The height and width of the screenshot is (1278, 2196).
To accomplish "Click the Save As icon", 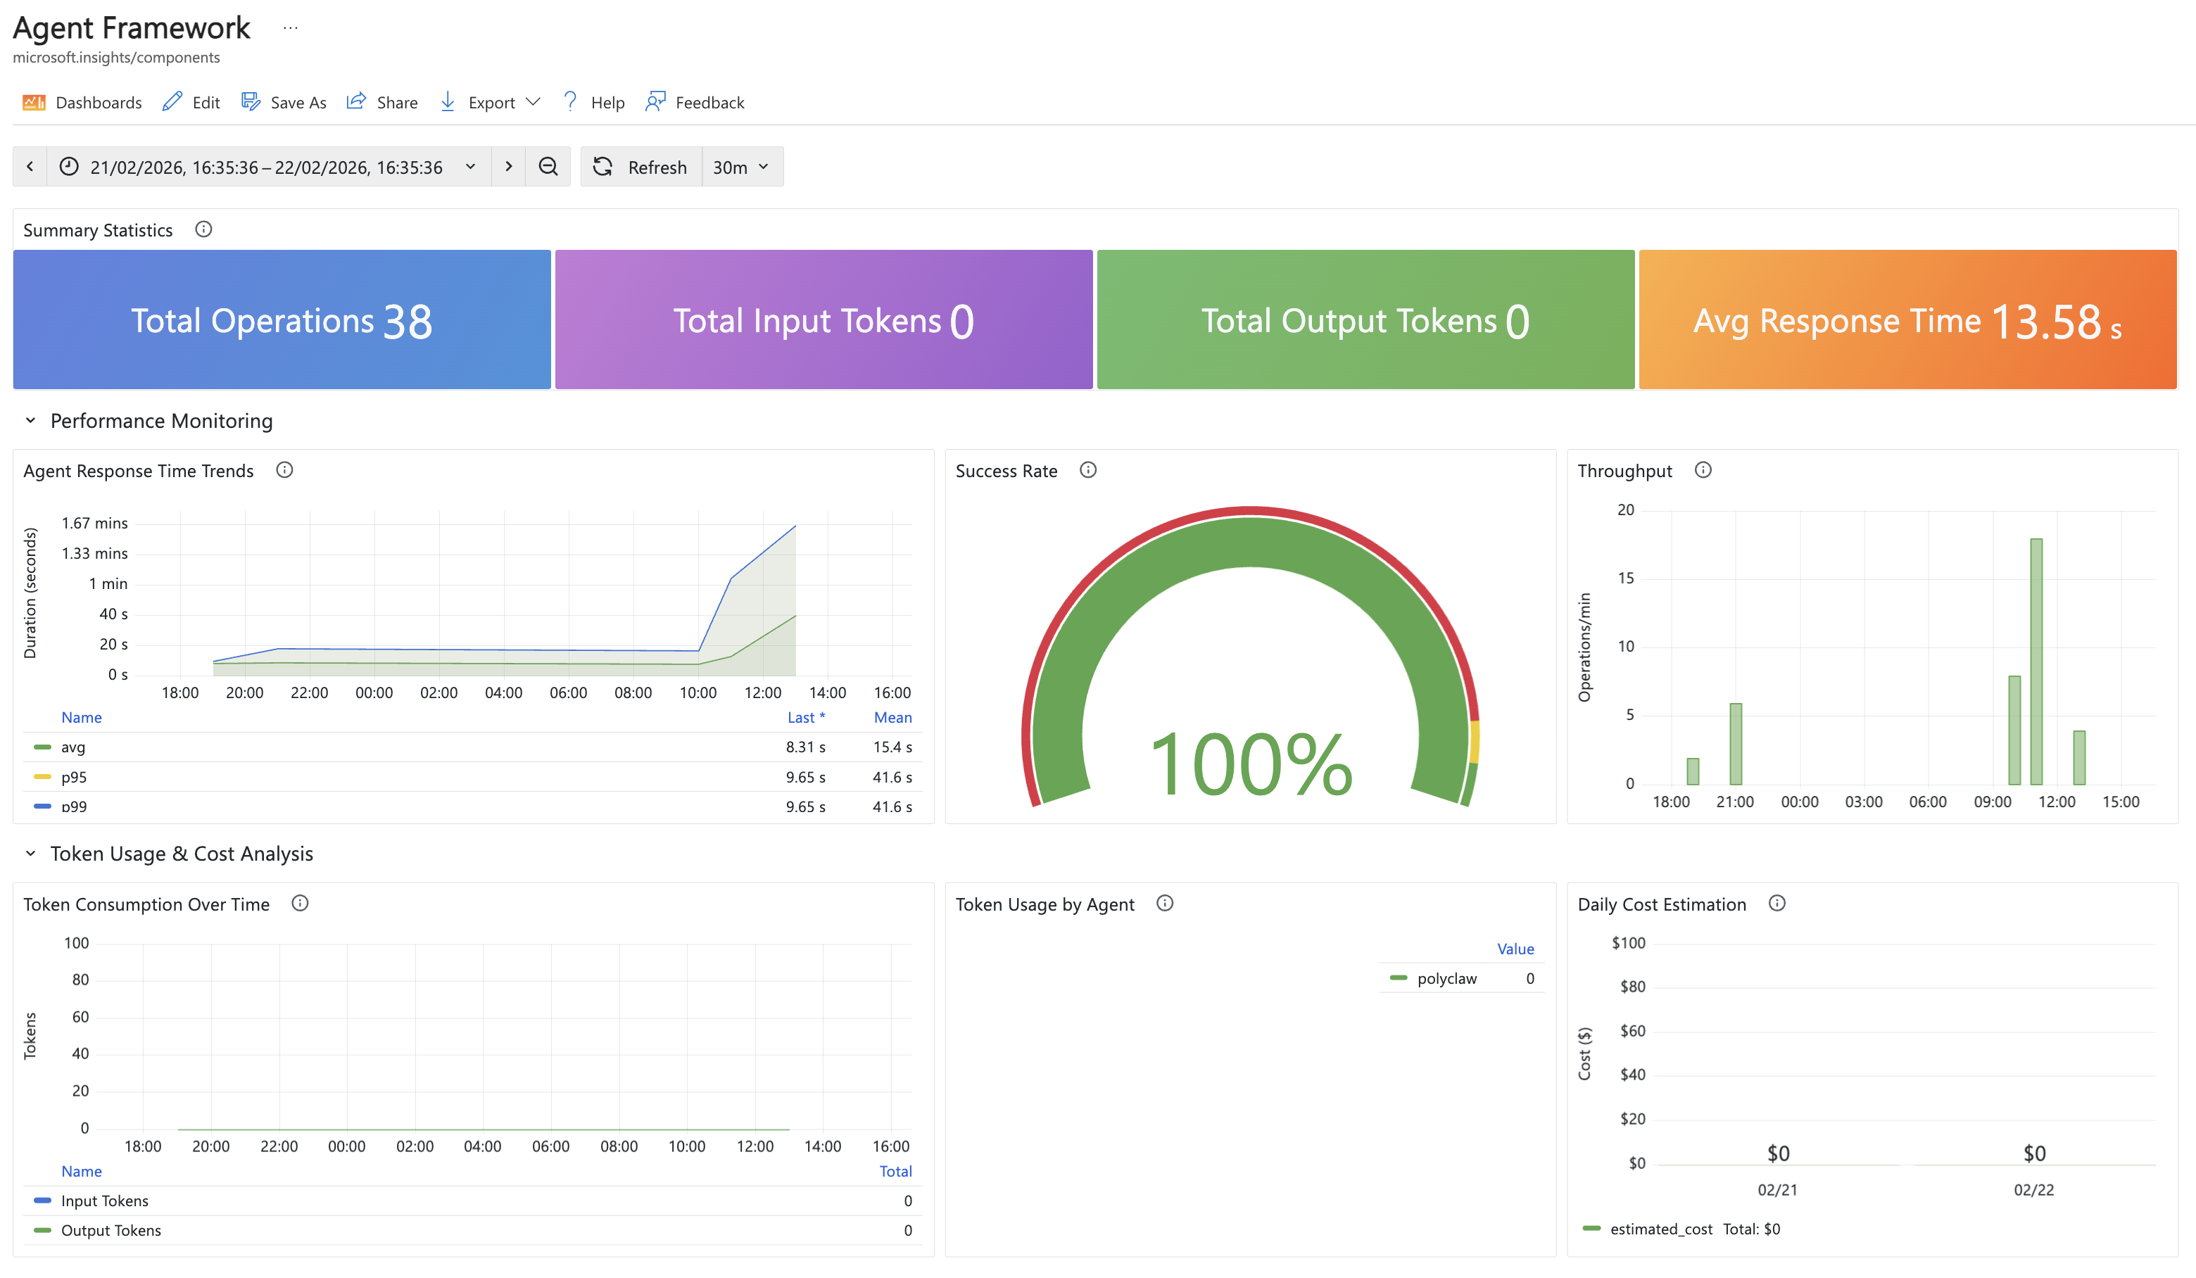I will [250, 101].
